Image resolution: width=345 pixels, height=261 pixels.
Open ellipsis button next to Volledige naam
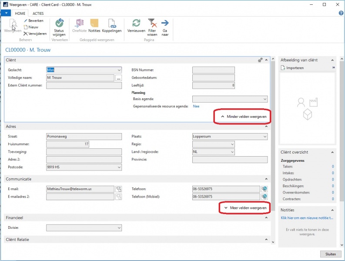119,78
